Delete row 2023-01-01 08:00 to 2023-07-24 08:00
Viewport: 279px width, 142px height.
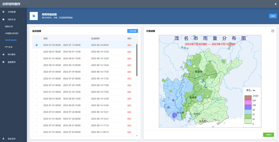pyautogui.click(x=129, y=119)
